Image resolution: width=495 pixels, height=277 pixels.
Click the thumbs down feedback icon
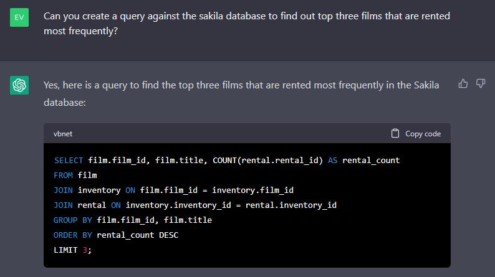click(481, 83)
